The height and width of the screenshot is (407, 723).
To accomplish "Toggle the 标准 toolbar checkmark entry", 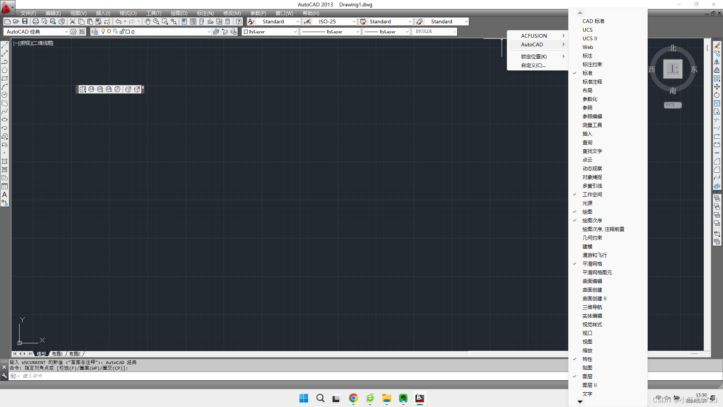I will click(x=587, y=73).
